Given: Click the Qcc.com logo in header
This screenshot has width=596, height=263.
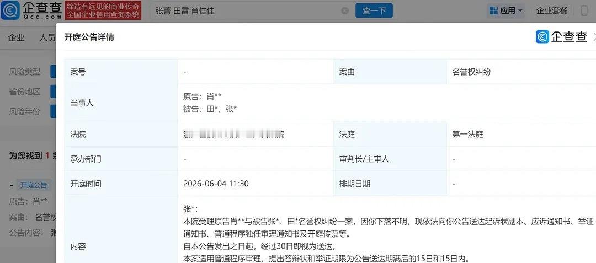Looking at the screenshot, I should pyautogui.click(x=31, y=10).
